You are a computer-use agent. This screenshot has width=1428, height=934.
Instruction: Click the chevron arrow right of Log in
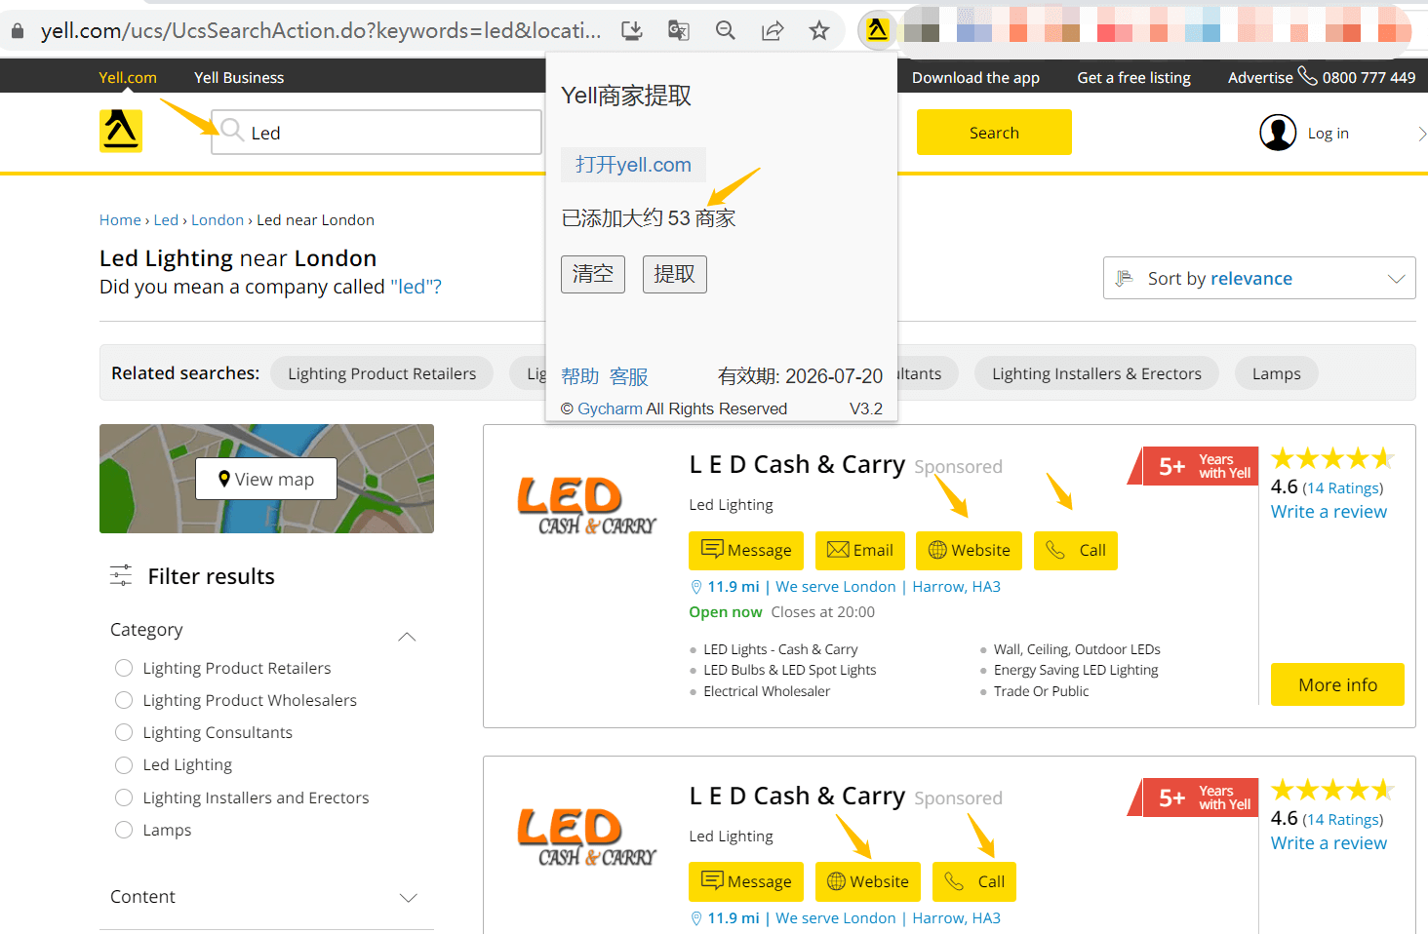click(x=1421, y=134)
